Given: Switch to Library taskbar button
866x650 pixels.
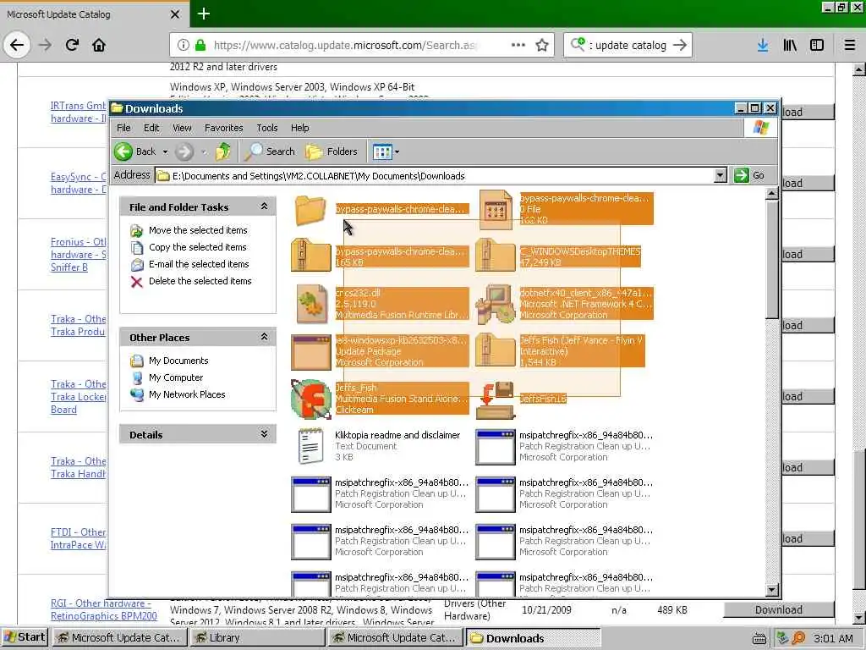Looking at the screenshot, I should 259,638.
